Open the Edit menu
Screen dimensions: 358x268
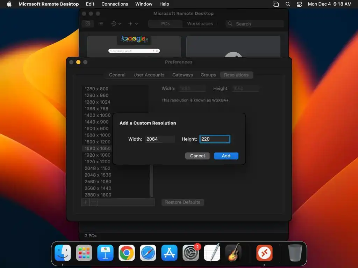(90, 4)
